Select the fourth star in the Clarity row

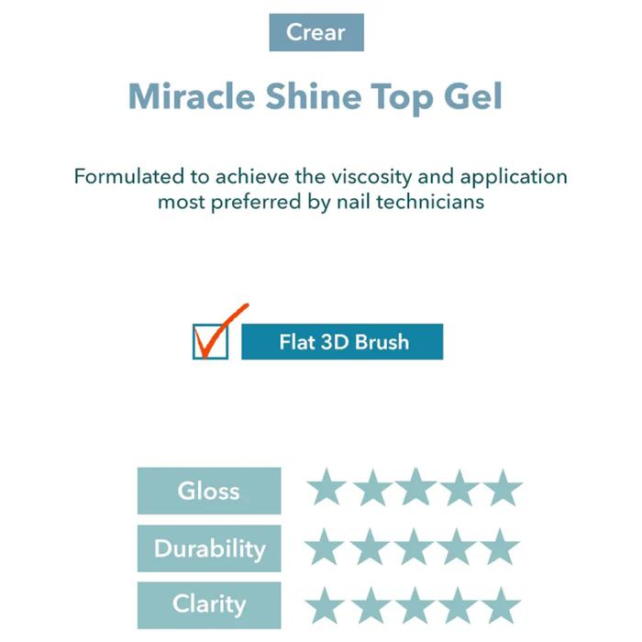[458, 606]
